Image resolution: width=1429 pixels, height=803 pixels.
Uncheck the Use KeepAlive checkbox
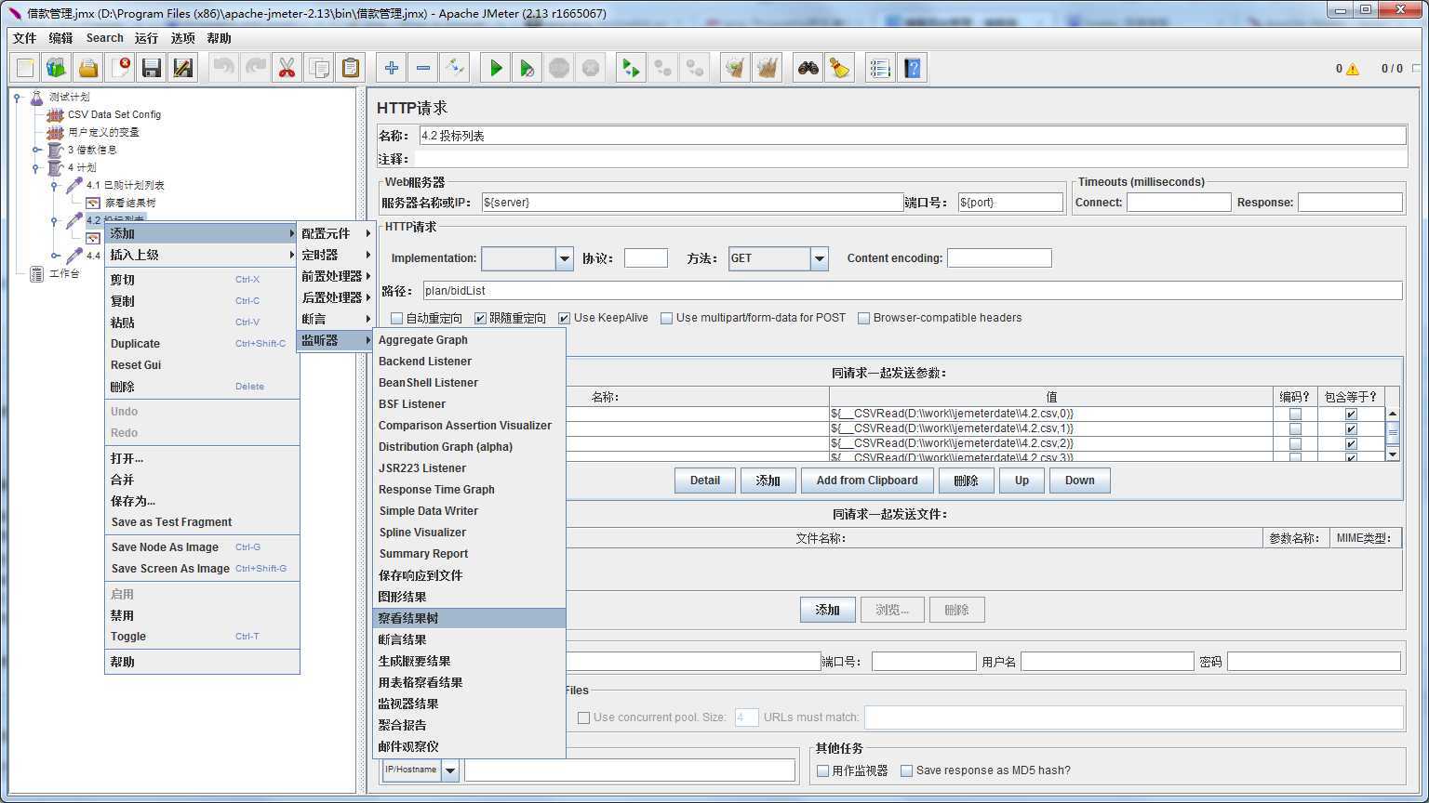pyautogui.click(x=564, y=318)
